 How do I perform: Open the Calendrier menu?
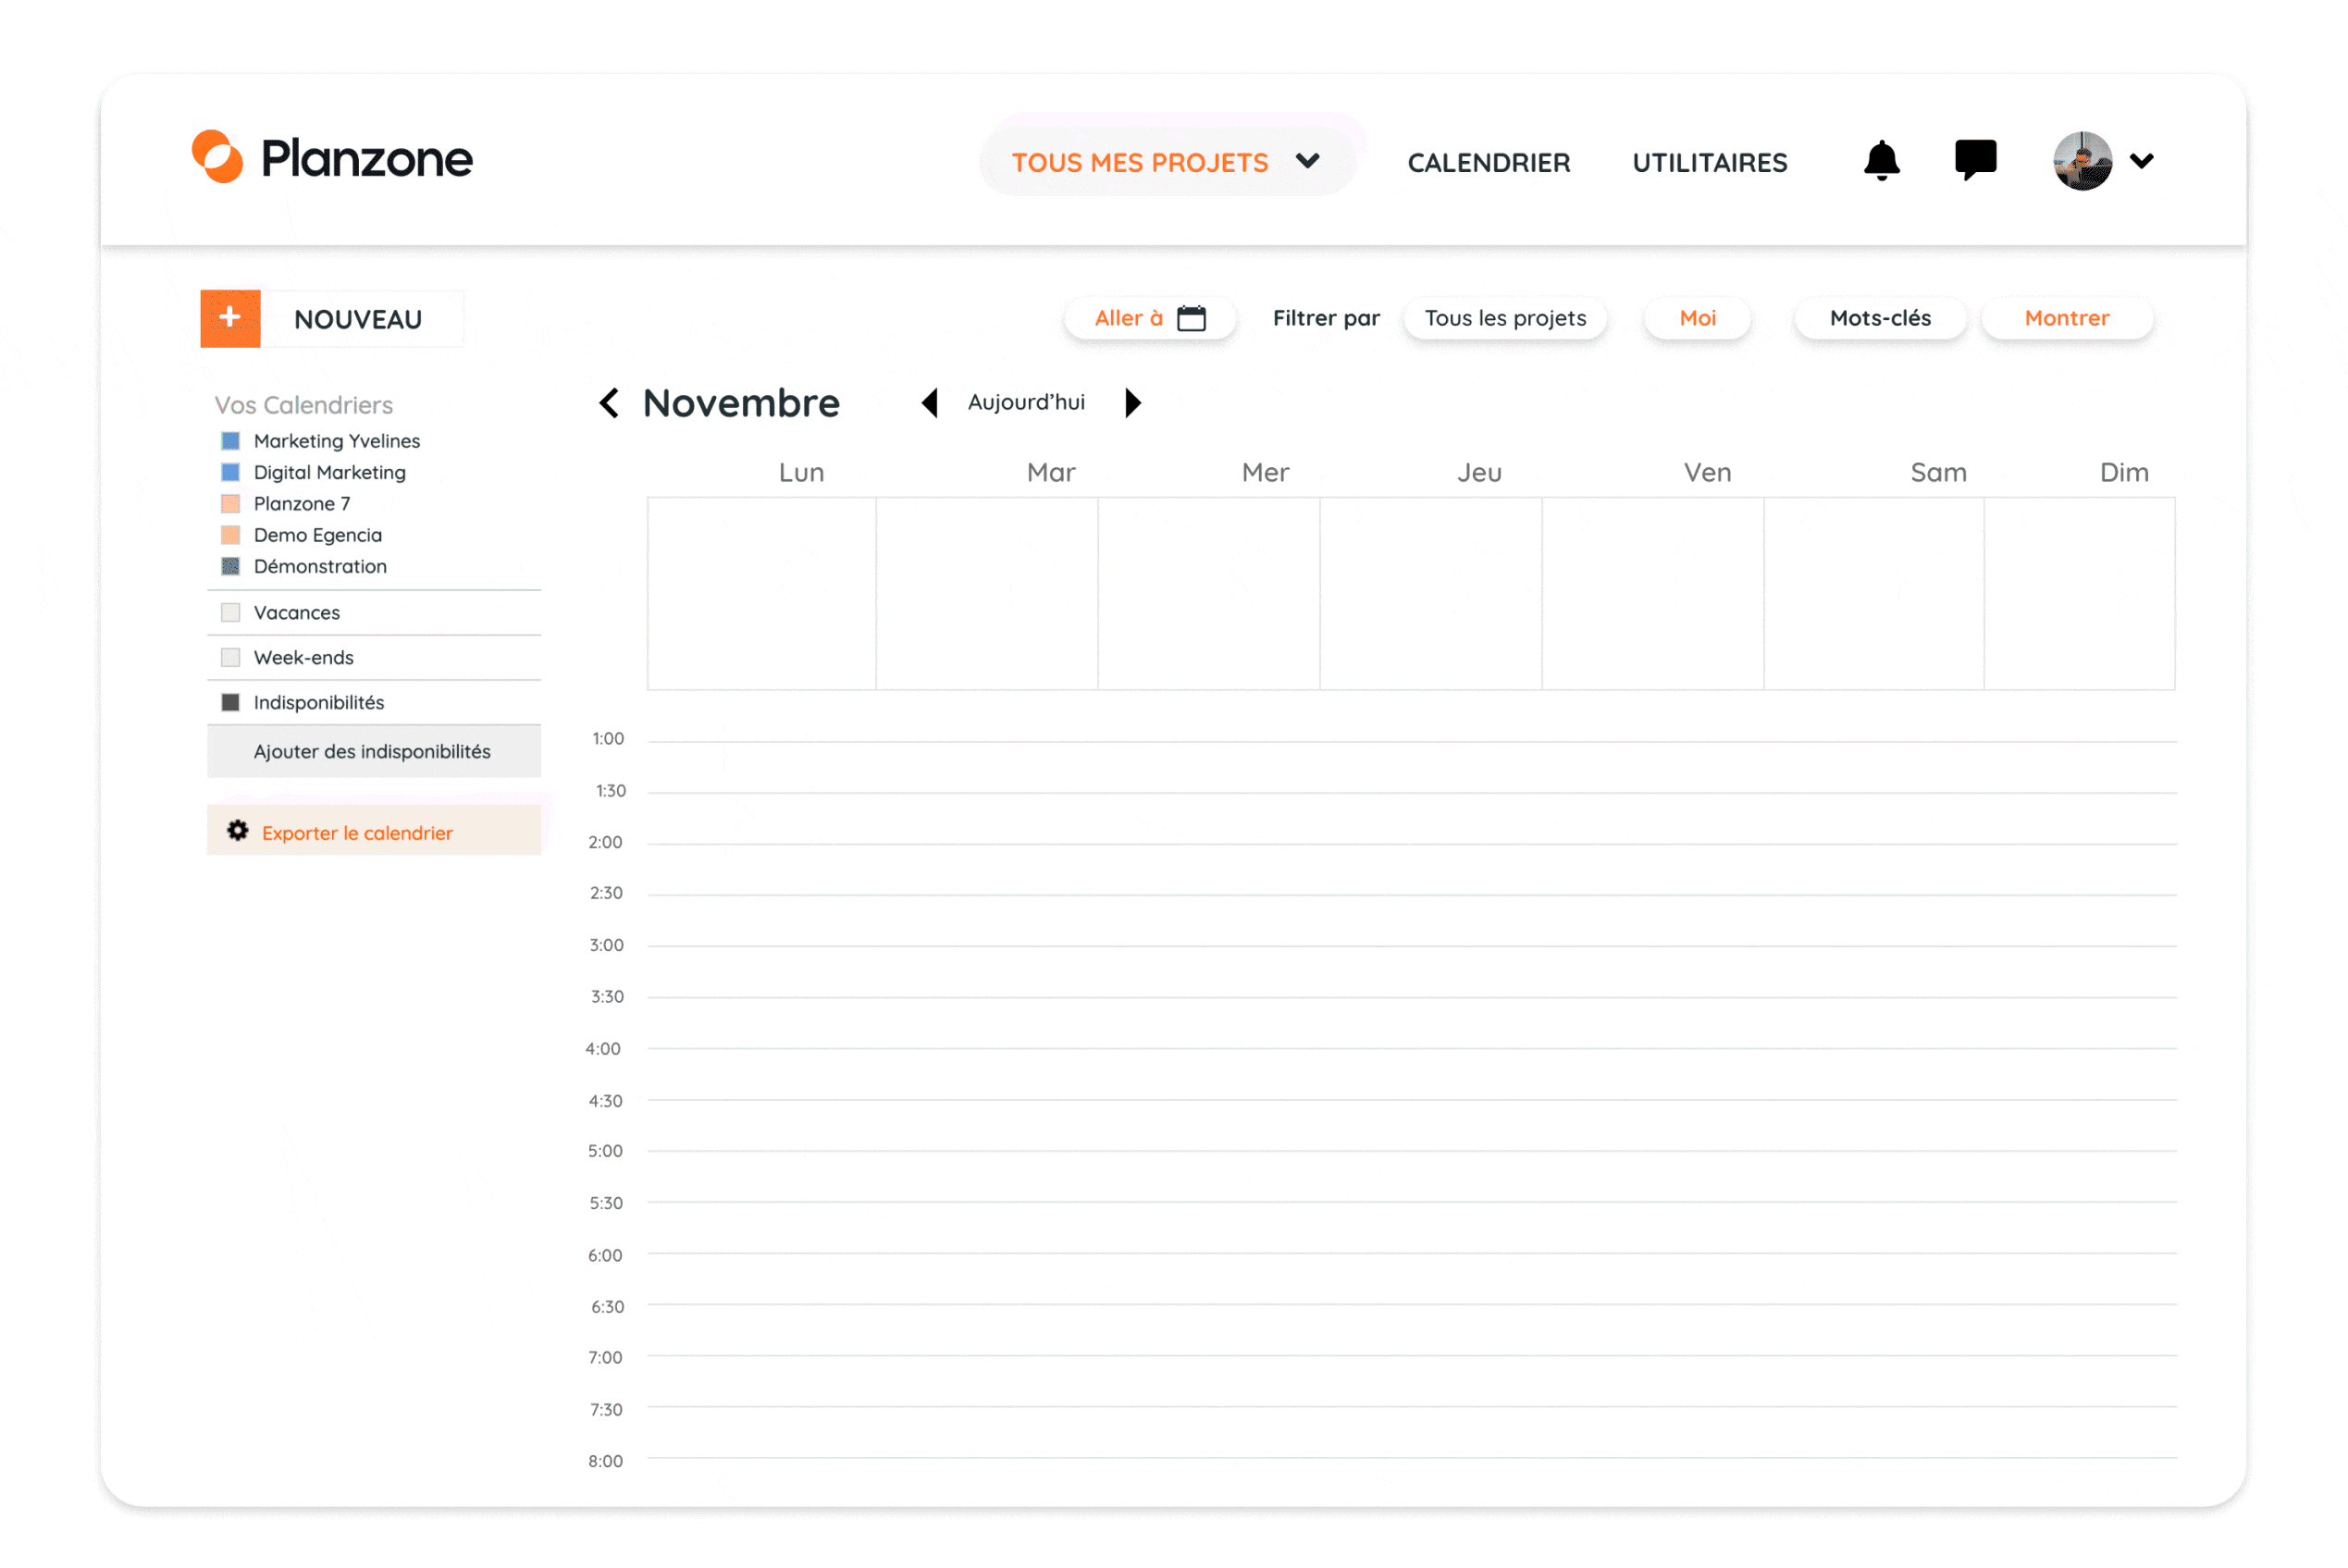(x=1488, y=162)
